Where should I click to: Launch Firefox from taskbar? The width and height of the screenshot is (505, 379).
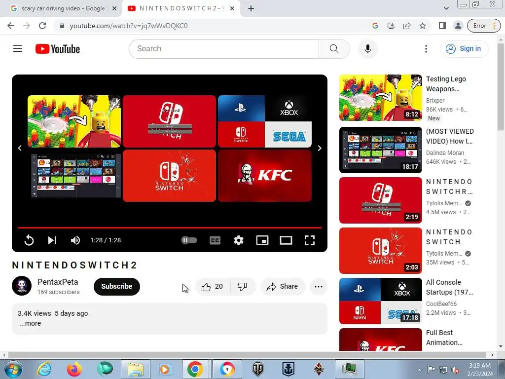tap(74, 369)
